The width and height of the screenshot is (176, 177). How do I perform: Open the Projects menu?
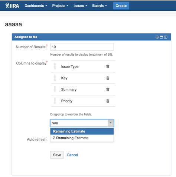coord(60,6)
